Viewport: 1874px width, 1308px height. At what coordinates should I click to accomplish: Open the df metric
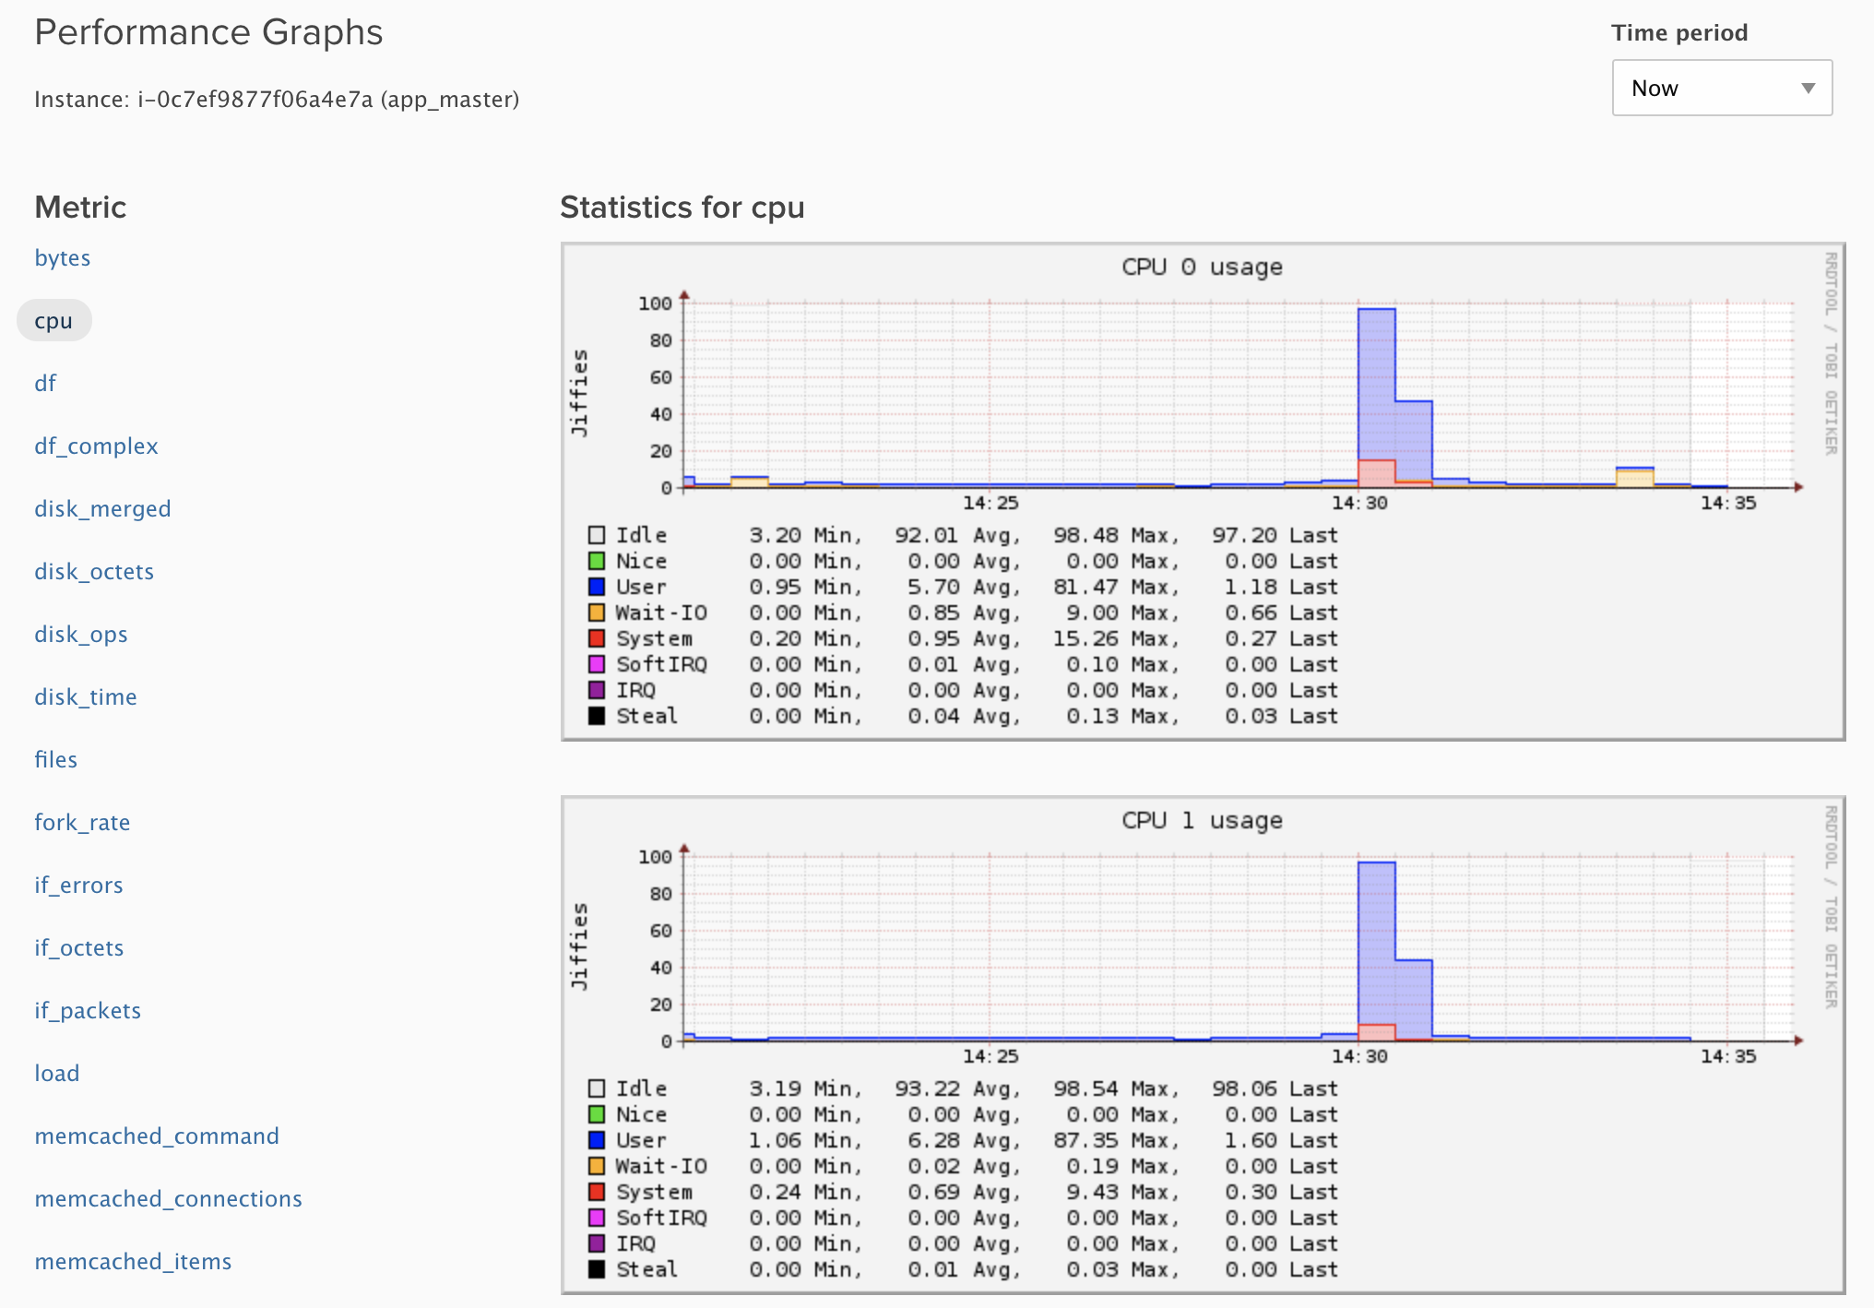[x=45, y=384]
